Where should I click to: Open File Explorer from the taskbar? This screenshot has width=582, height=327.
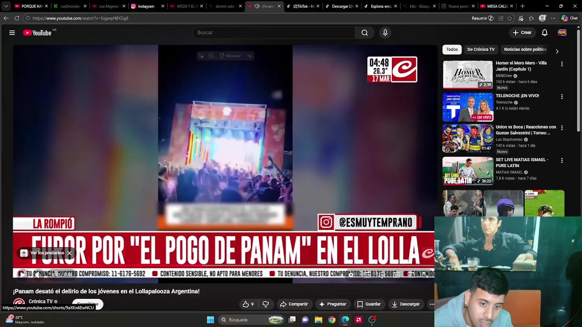click(x=318, y=320)
